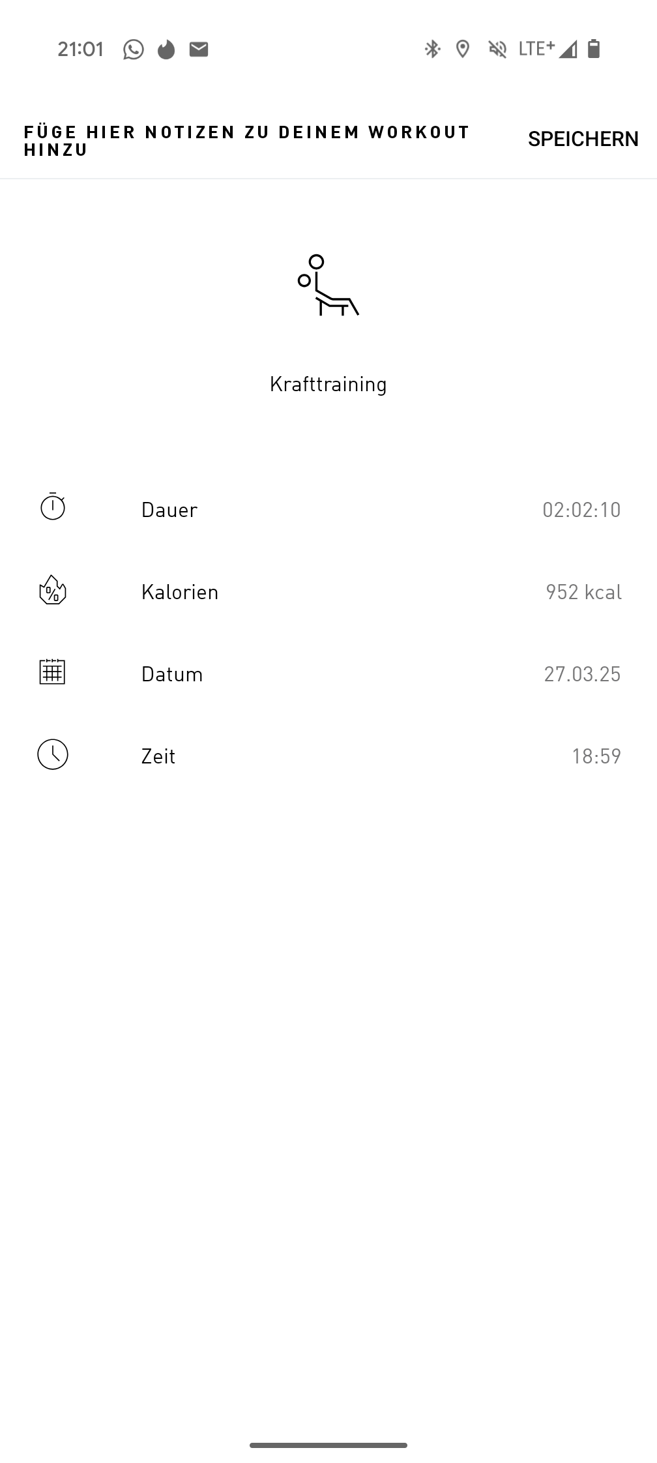
Task: Tap the clock icon beside Zeit
Action: [53, 754]
